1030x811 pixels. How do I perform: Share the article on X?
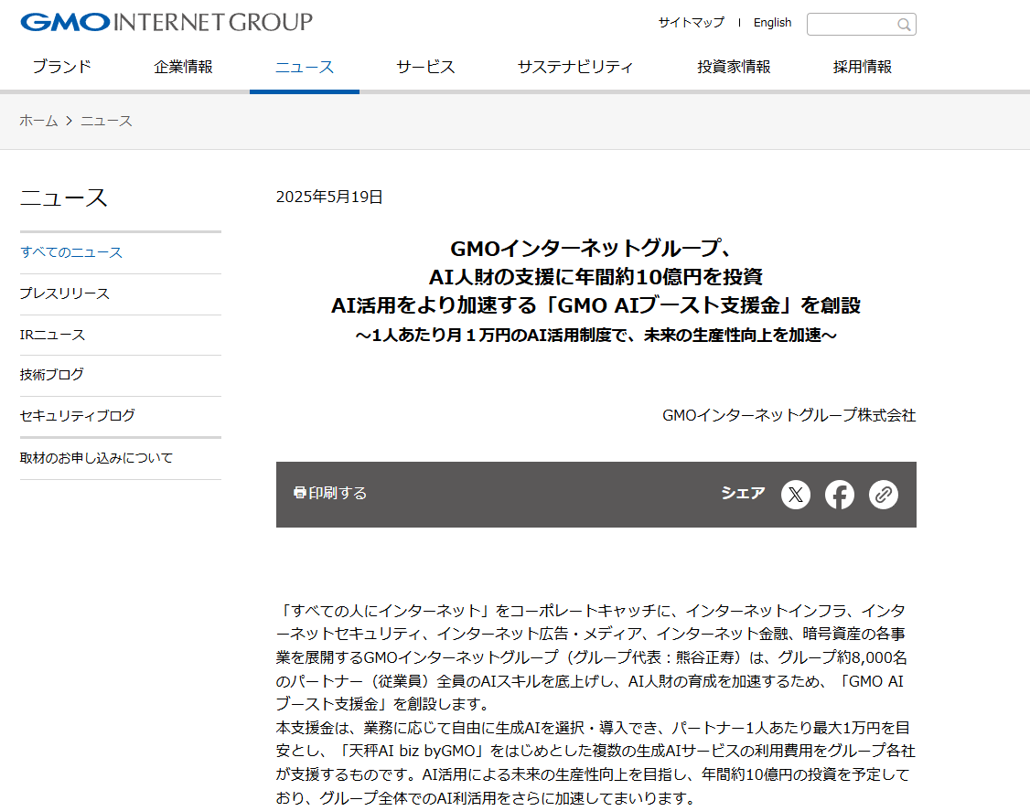click(796, 495)
